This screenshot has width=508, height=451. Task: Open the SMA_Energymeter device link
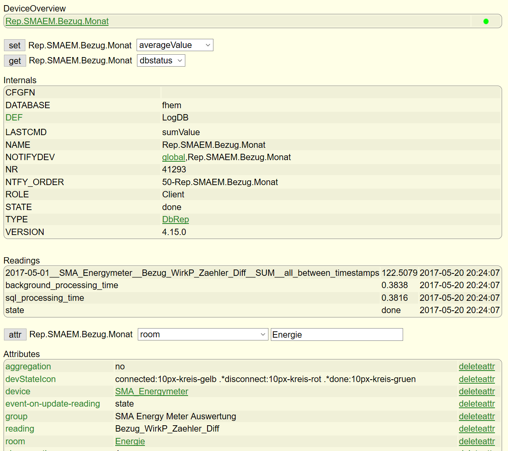(152, 392)
